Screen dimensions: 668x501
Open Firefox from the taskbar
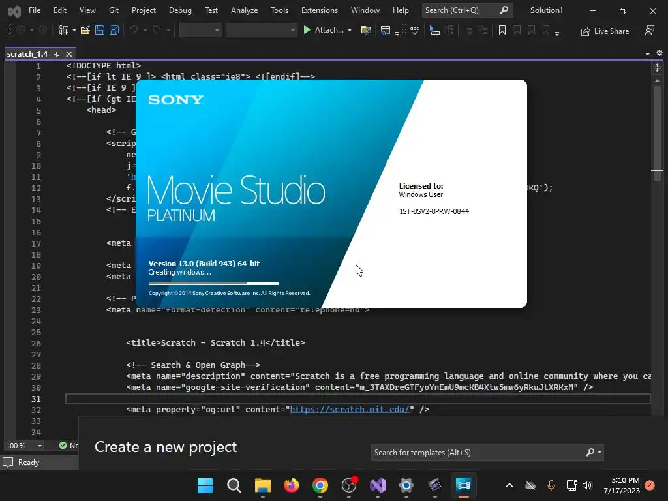click(x=292, y=485)
